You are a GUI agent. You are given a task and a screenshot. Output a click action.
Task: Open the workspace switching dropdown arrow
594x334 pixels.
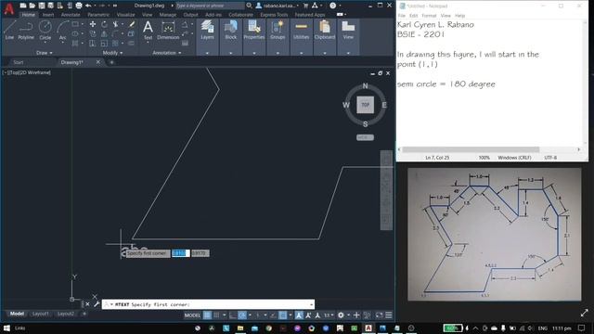[348, 315]
